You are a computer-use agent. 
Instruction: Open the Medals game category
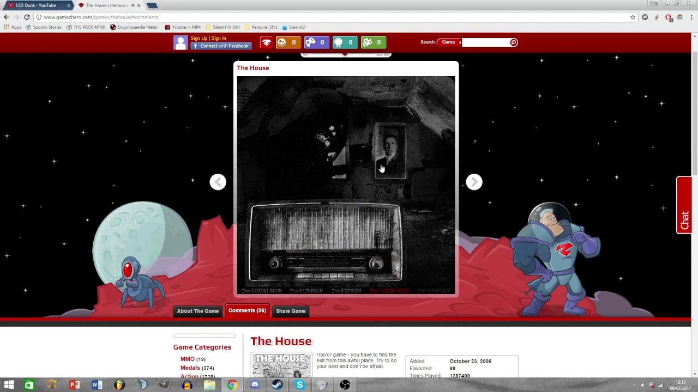[x=190, y=368]
